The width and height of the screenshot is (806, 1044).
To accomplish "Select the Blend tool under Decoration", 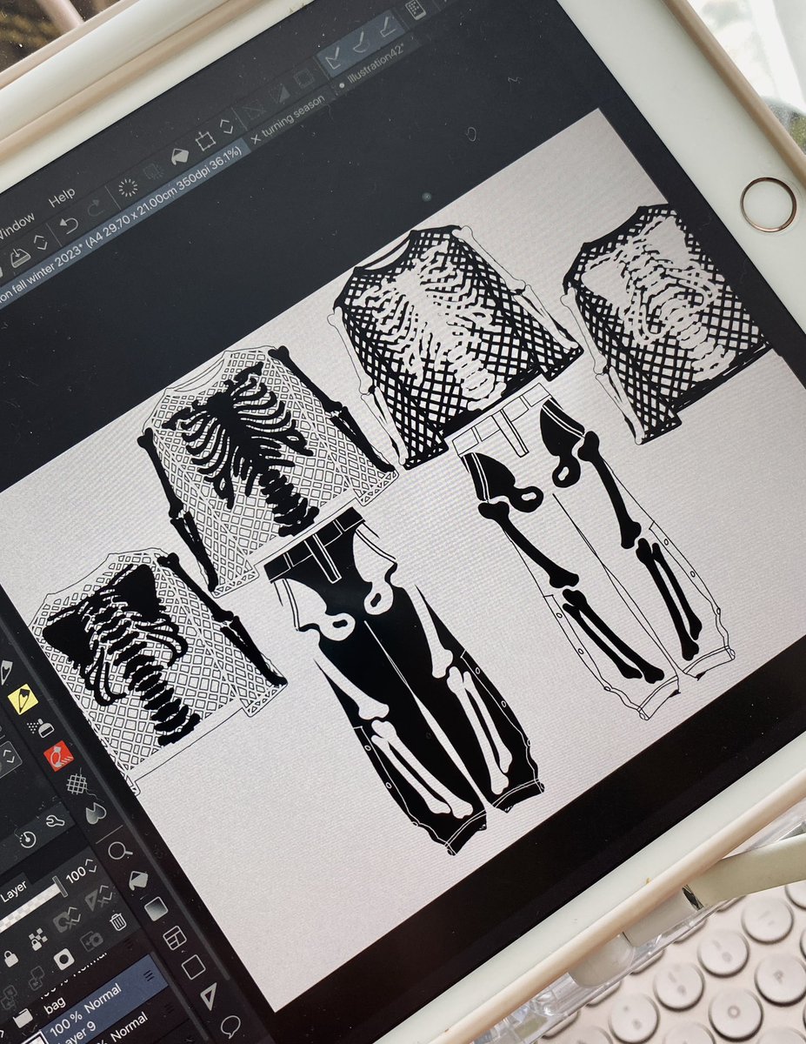I will pyautogui.click(x=77, y=783).
